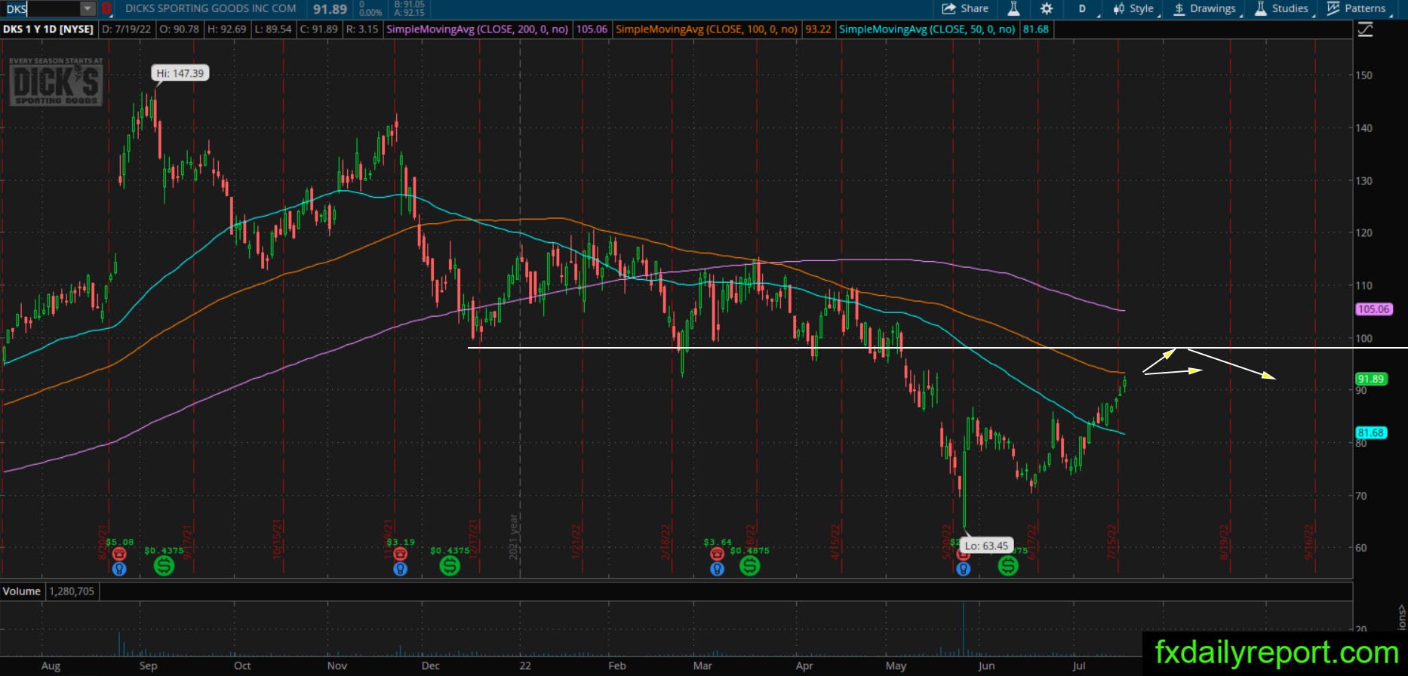Click the blue lightbulb icon under $5.08

pos(118,569)
